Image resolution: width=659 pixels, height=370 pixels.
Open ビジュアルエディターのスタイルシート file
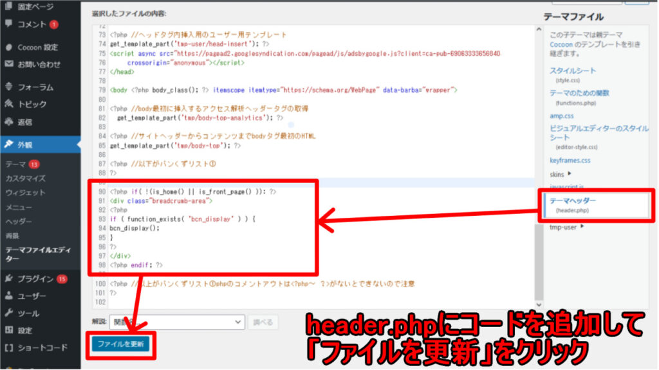tap(599, 132)
